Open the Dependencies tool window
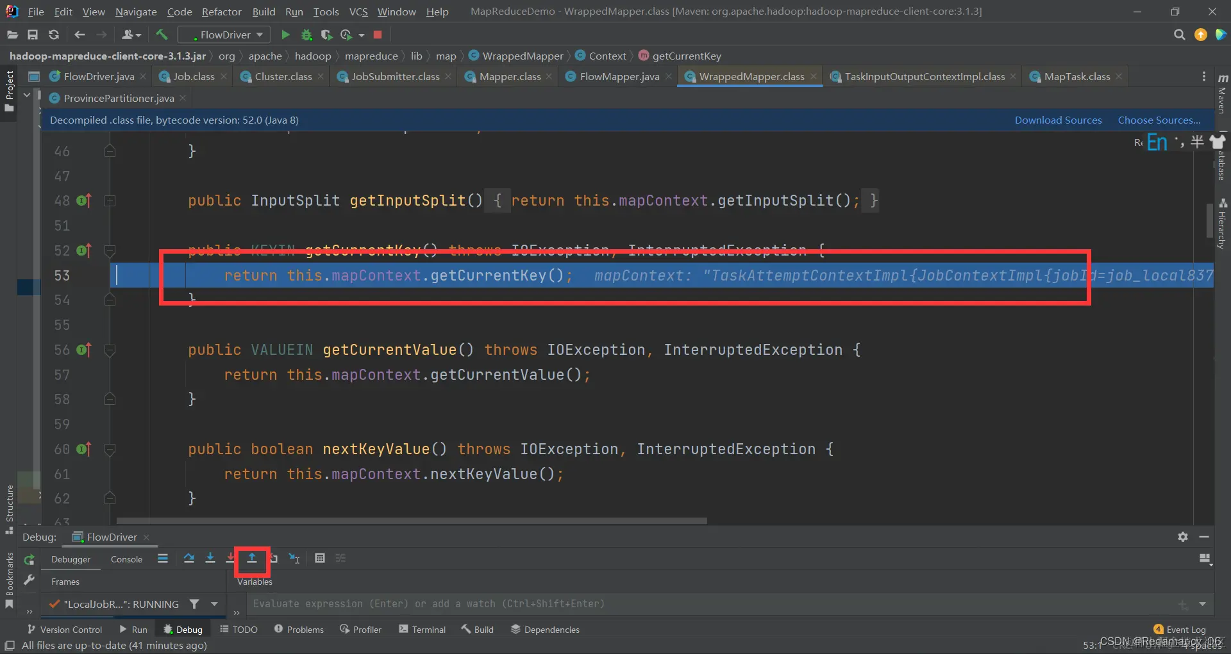 (545, 630)
